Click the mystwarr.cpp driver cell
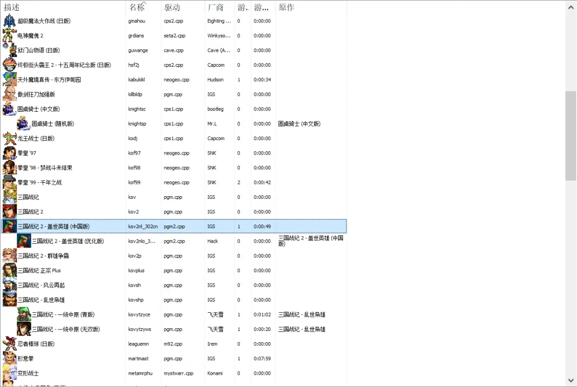 tap(178, 374)
